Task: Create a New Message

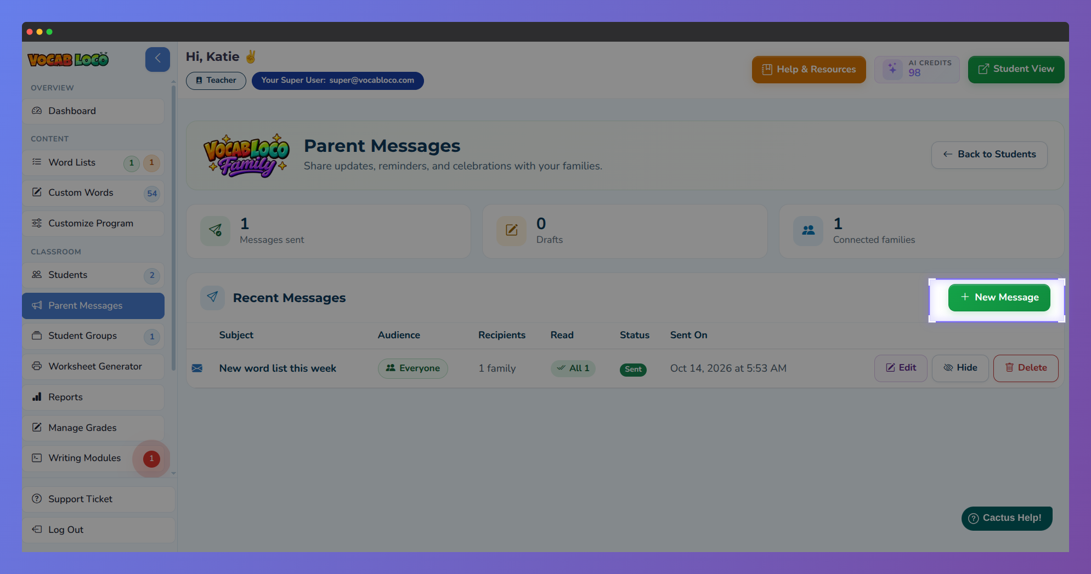Action: tap(999, 298)
